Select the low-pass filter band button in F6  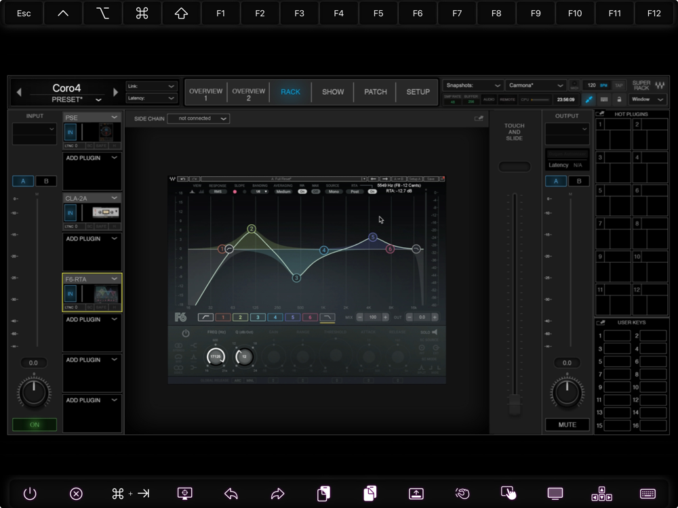tap(327, 318)
